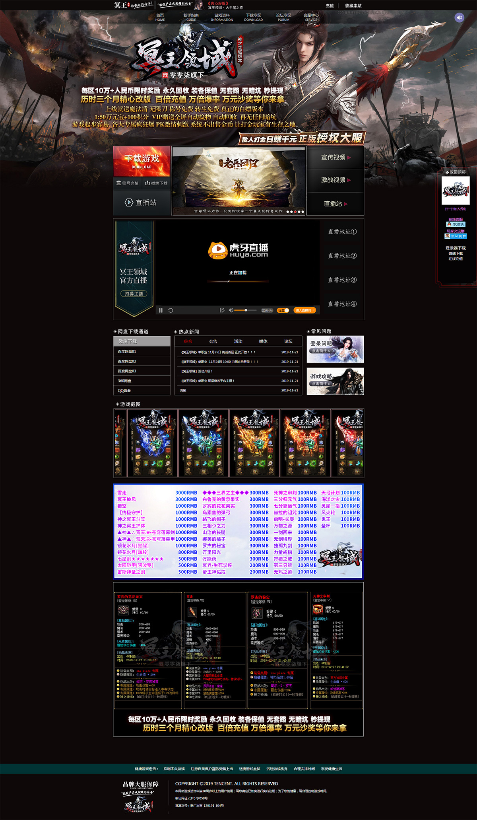Click the Huya 虎牙直播 logo
Screen dimensions: 477x820
click(238, 250)
